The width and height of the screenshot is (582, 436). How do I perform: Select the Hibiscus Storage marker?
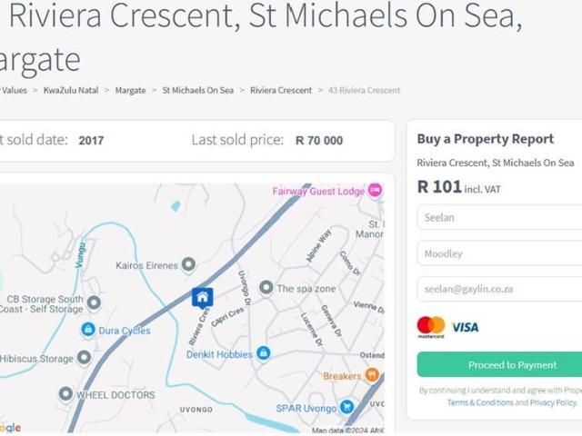pyautogui.click(x=84, y=358)
